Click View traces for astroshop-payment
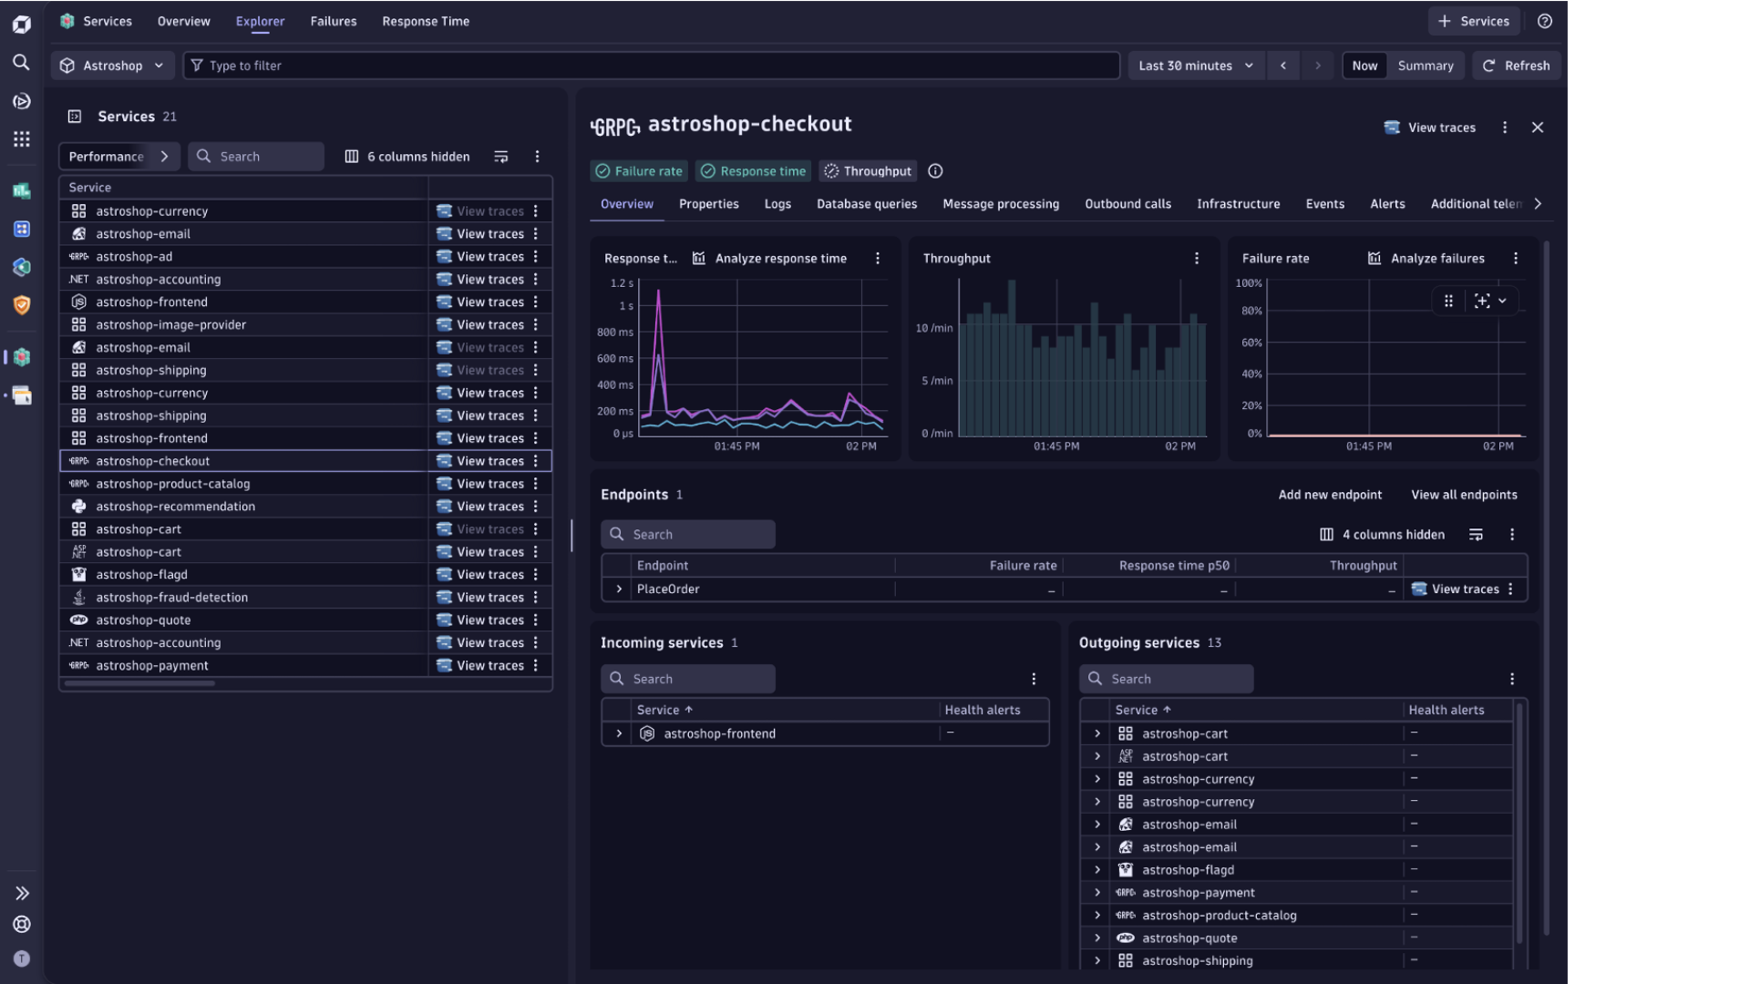 489,665
